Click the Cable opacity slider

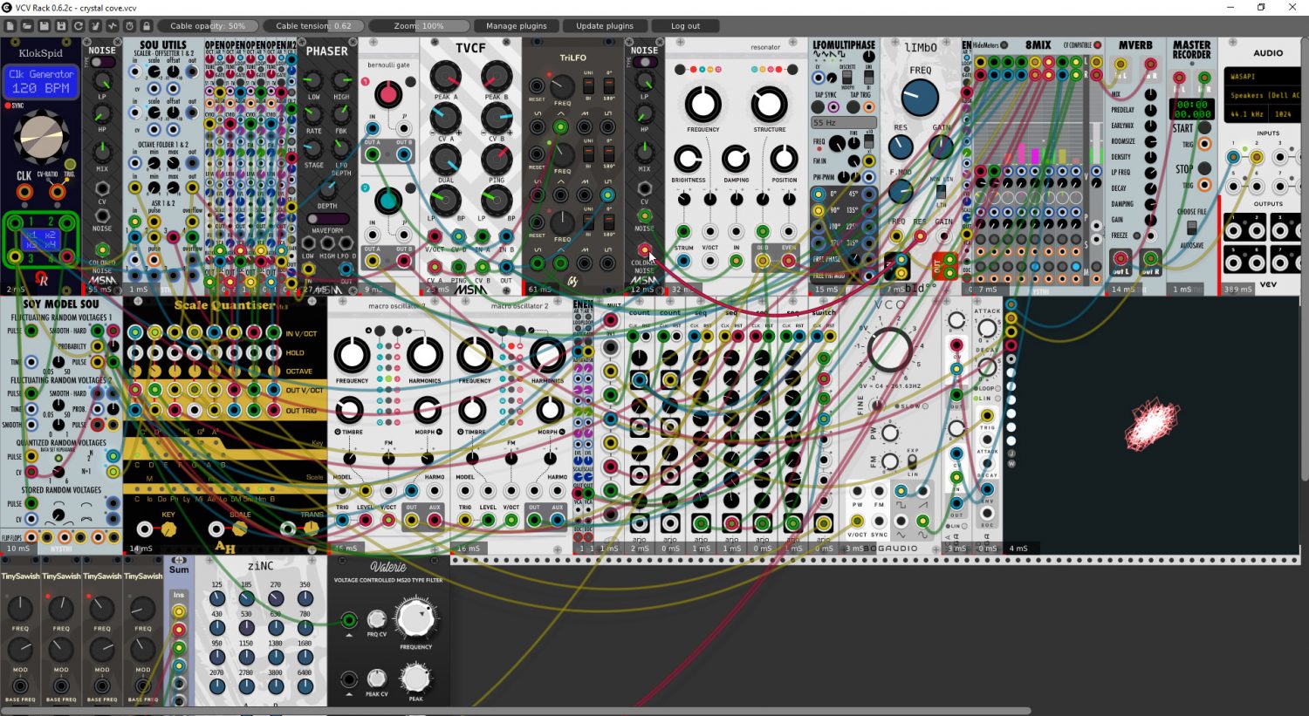coord(208,26)
